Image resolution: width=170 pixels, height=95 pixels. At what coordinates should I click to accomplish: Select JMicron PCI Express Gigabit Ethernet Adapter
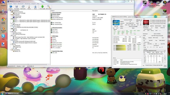[26, 43]
